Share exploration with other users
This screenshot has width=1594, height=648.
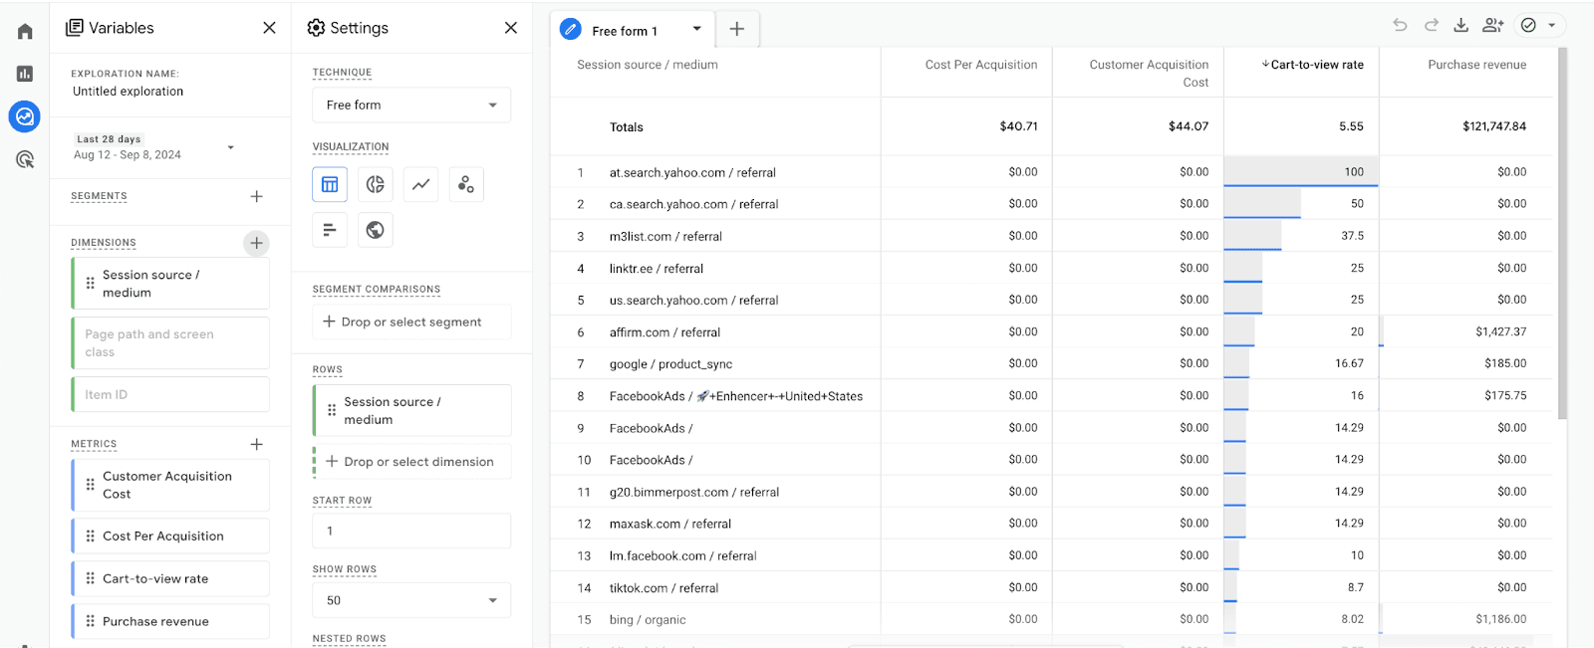1492,26
